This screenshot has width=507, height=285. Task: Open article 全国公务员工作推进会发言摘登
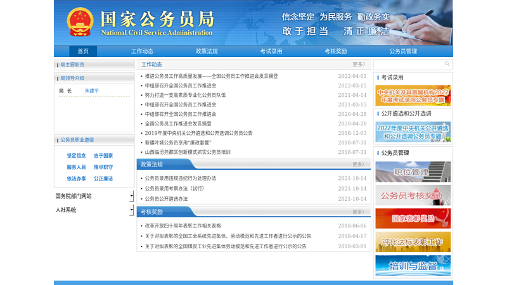click(178, 123)
